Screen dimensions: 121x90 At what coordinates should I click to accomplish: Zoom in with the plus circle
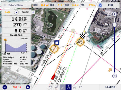(114, 14)
